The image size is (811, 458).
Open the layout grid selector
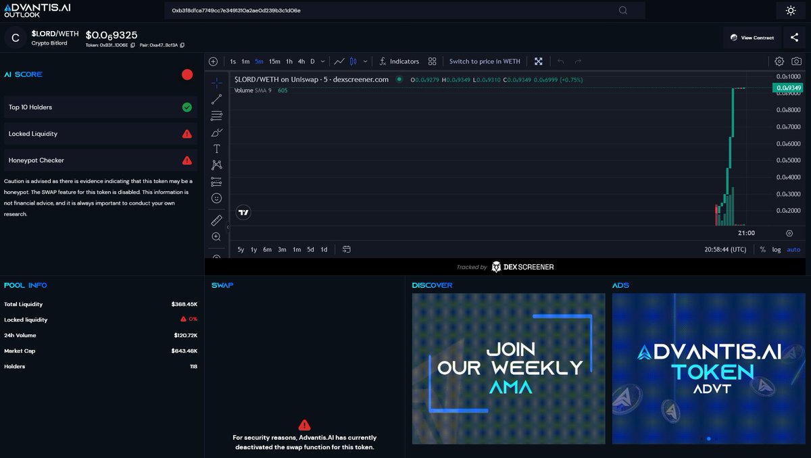(433, 61)
